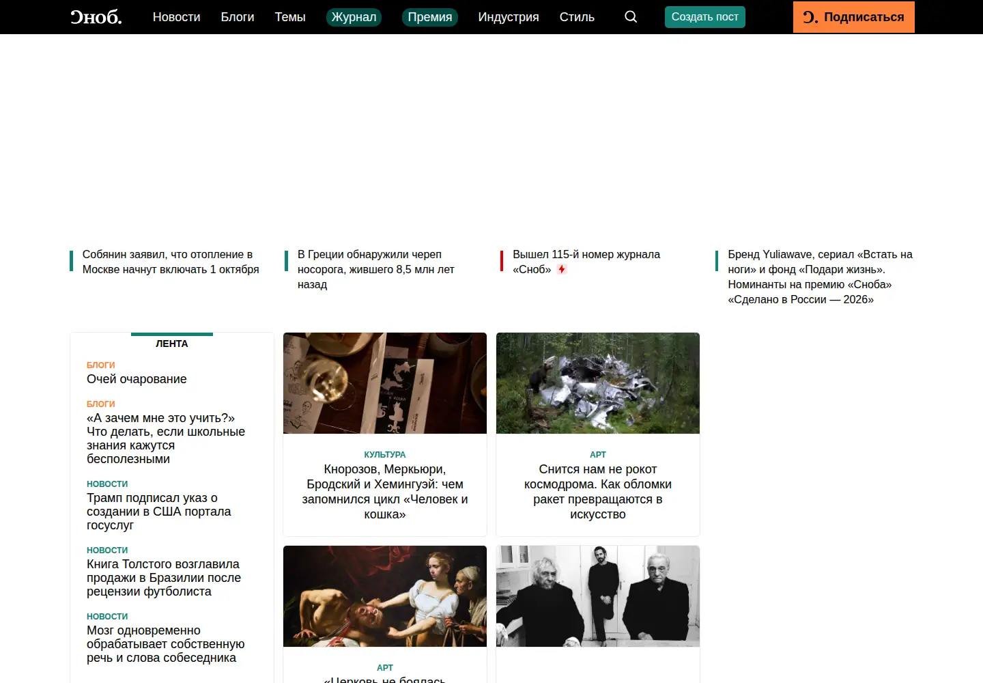The height and width of the screenshot is (683, 983).
Task: Click the lightning icon after «Сноб» headline
Action: (x=562, y=270)
